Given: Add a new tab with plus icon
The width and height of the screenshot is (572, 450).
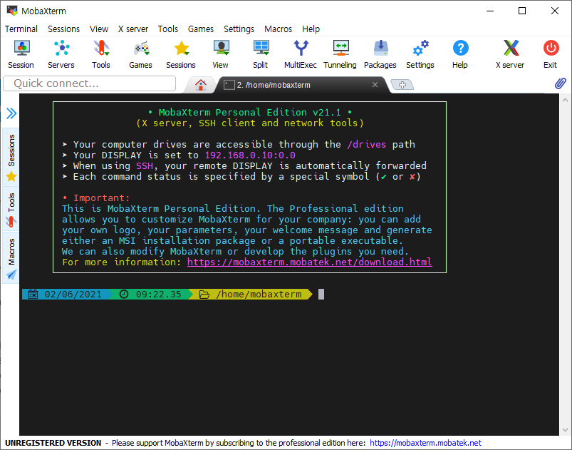Looking at the screenshot, I should [402, 85].
